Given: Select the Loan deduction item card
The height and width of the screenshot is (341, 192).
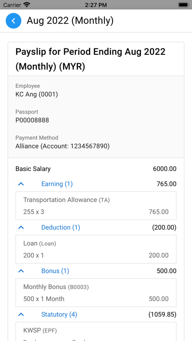Looking at the screenshot, I should tap(96, 249).
